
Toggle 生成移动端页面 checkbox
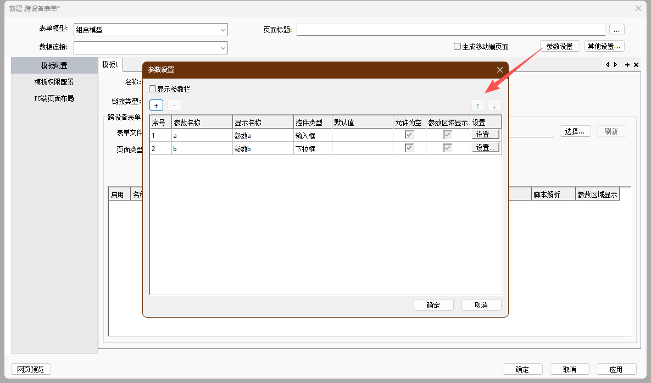click(x=457, y=47)
